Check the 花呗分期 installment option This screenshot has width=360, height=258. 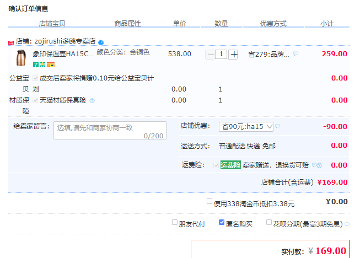coord(269,222)
